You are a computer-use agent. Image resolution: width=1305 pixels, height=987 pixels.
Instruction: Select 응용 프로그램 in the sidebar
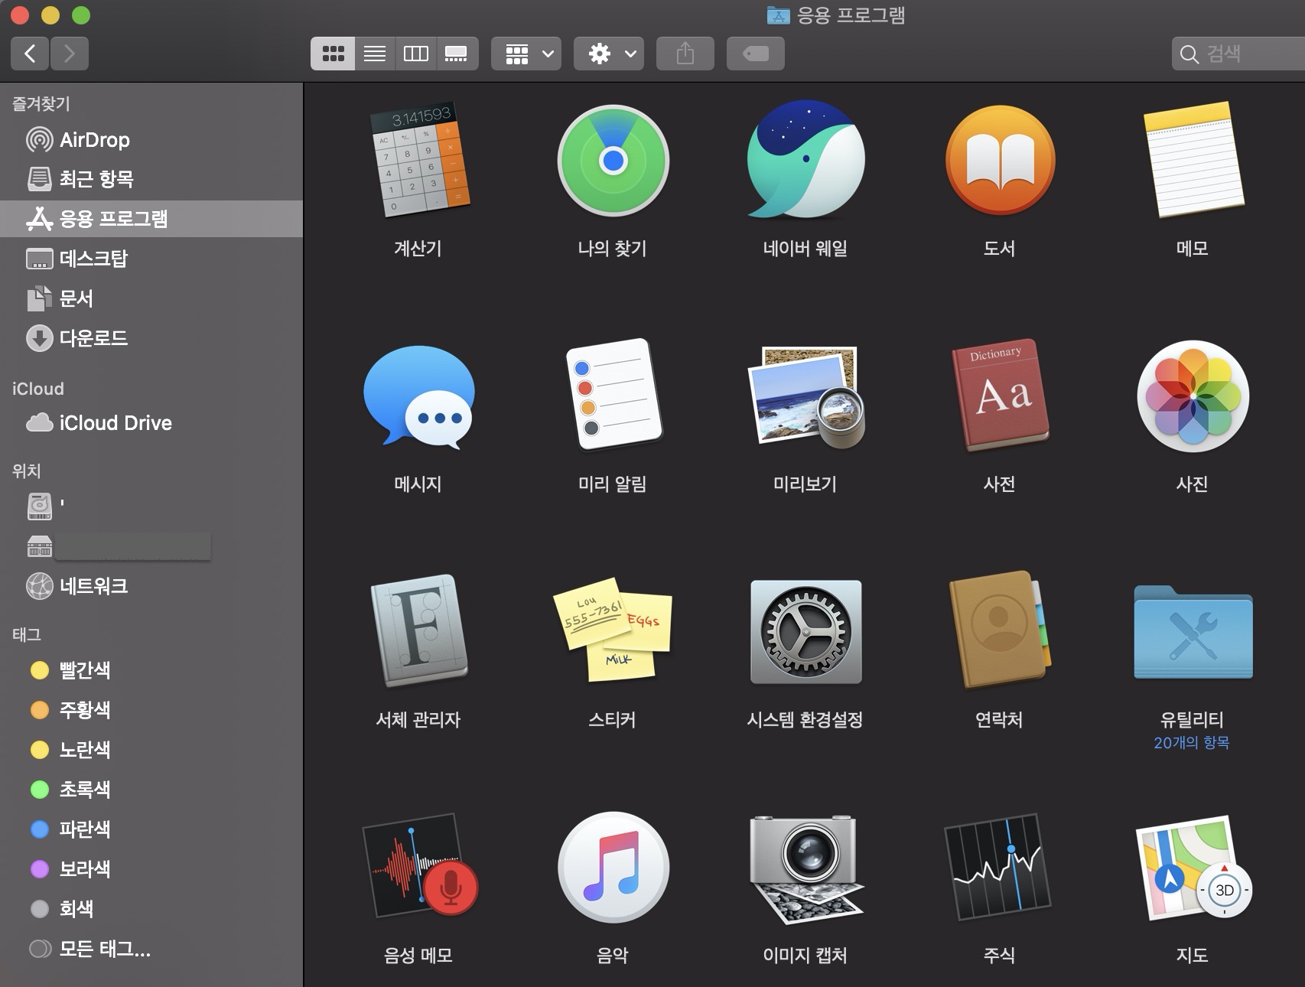(151, 219)
